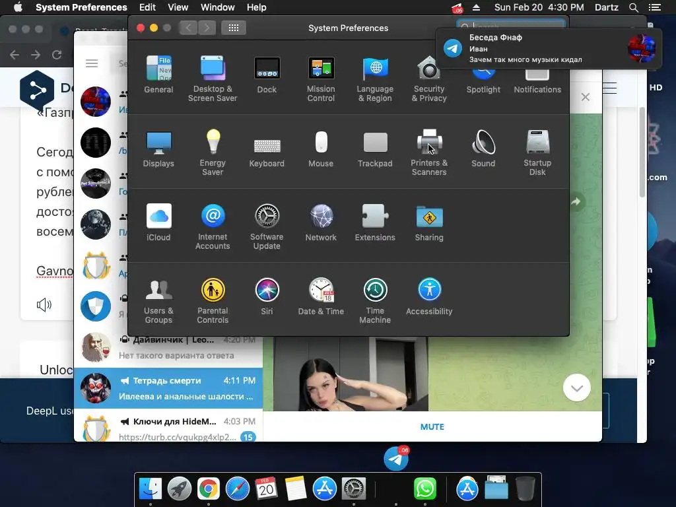
Task: Open iCloud preferences
Action: point(158,222)
